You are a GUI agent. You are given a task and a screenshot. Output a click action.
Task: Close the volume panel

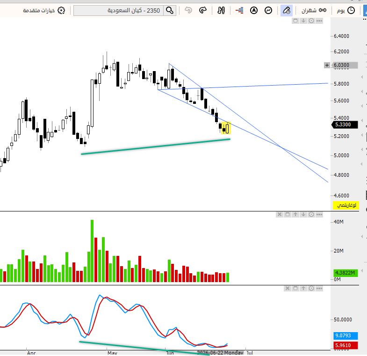(280, 214)
